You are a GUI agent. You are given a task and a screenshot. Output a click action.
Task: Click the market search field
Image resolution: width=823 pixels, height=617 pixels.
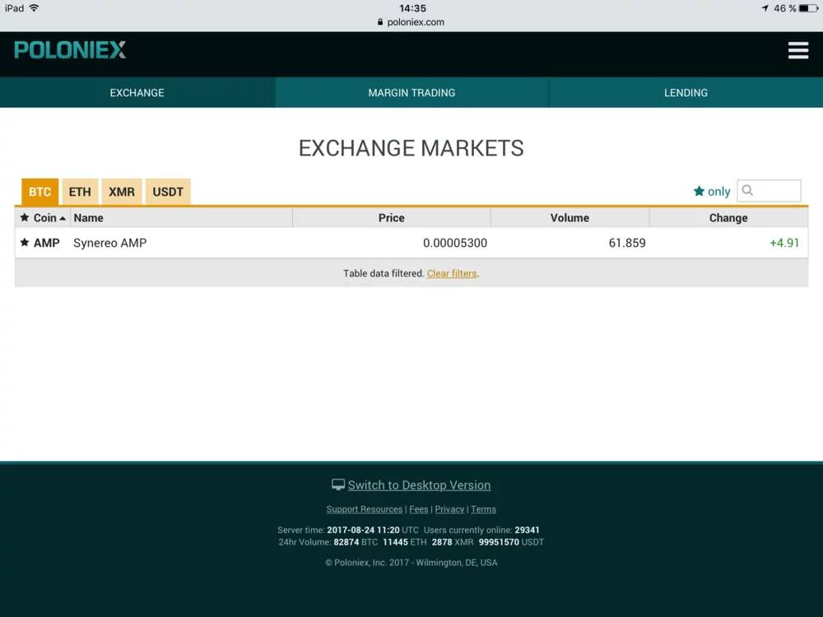pos(769,191)
